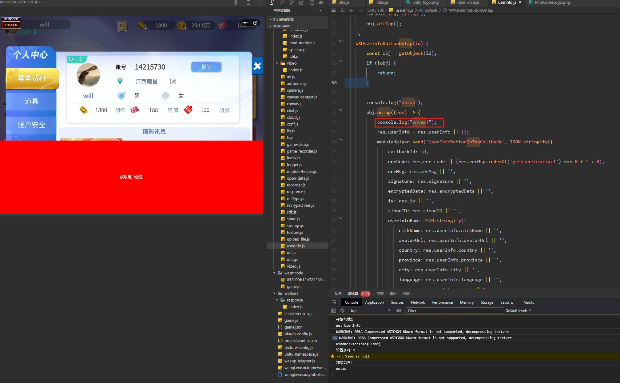The height and width of the screenshot is (383, 620).
Task: Open the search panel magnifier icon
Action: (282, 2)
